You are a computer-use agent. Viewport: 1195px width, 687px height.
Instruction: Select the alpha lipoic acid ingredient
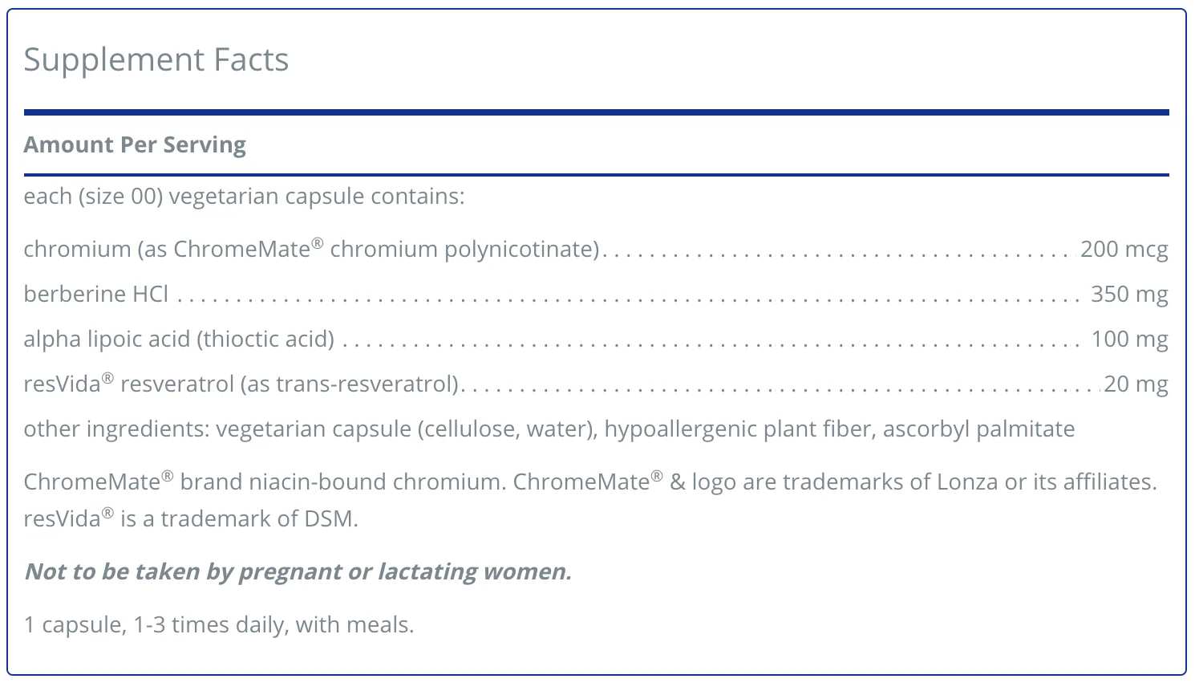tap(179, 339)
